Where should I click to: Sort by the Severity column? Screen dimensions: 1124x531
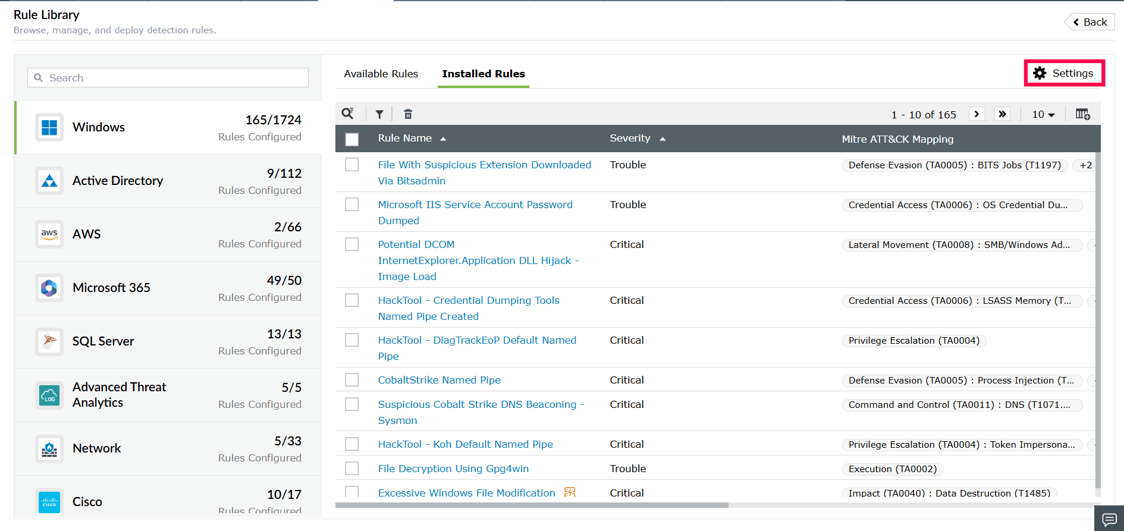637,138
